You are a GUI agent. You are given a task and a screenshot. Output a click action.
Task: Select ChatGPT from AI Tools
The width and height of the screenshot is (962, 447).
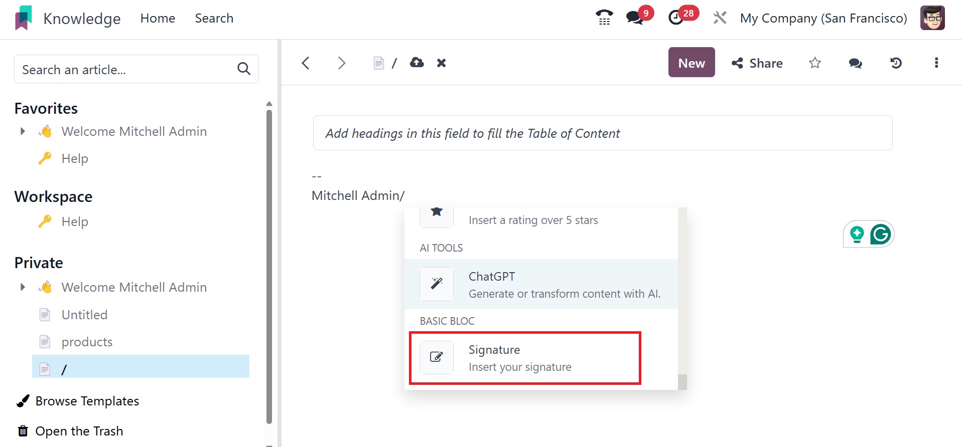coord(540,284)
